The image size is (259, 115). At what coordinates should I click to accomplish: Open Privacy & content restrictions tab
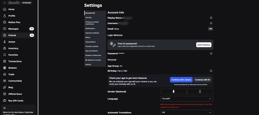coord(95,23)
